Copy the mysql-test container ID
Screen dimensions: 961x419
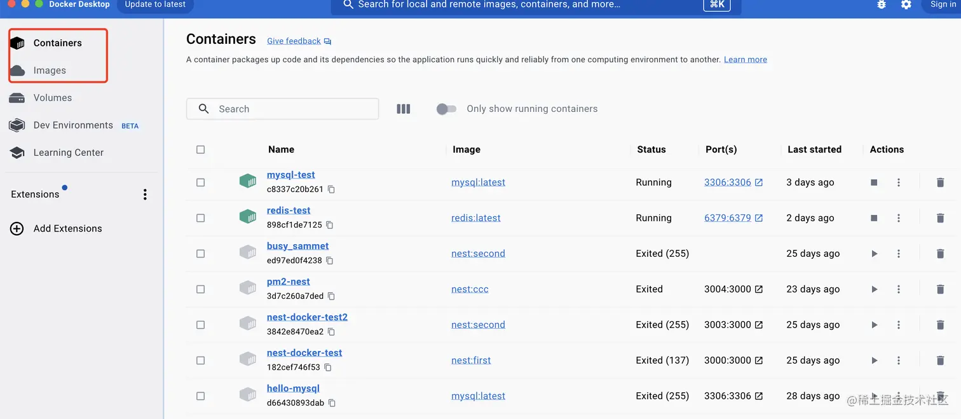(331, 189)
